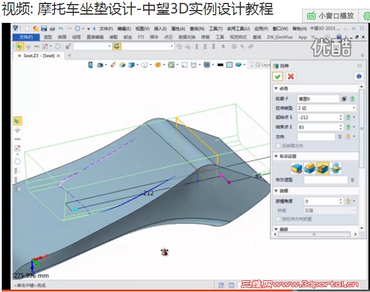Click the 起始点 S spinner arrows

click(x=341, y=117)
